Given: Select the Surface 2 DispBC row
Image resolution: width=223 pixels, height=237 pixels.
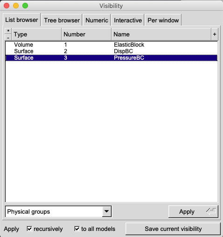Looking at the screenshot, I should (111, 51).
